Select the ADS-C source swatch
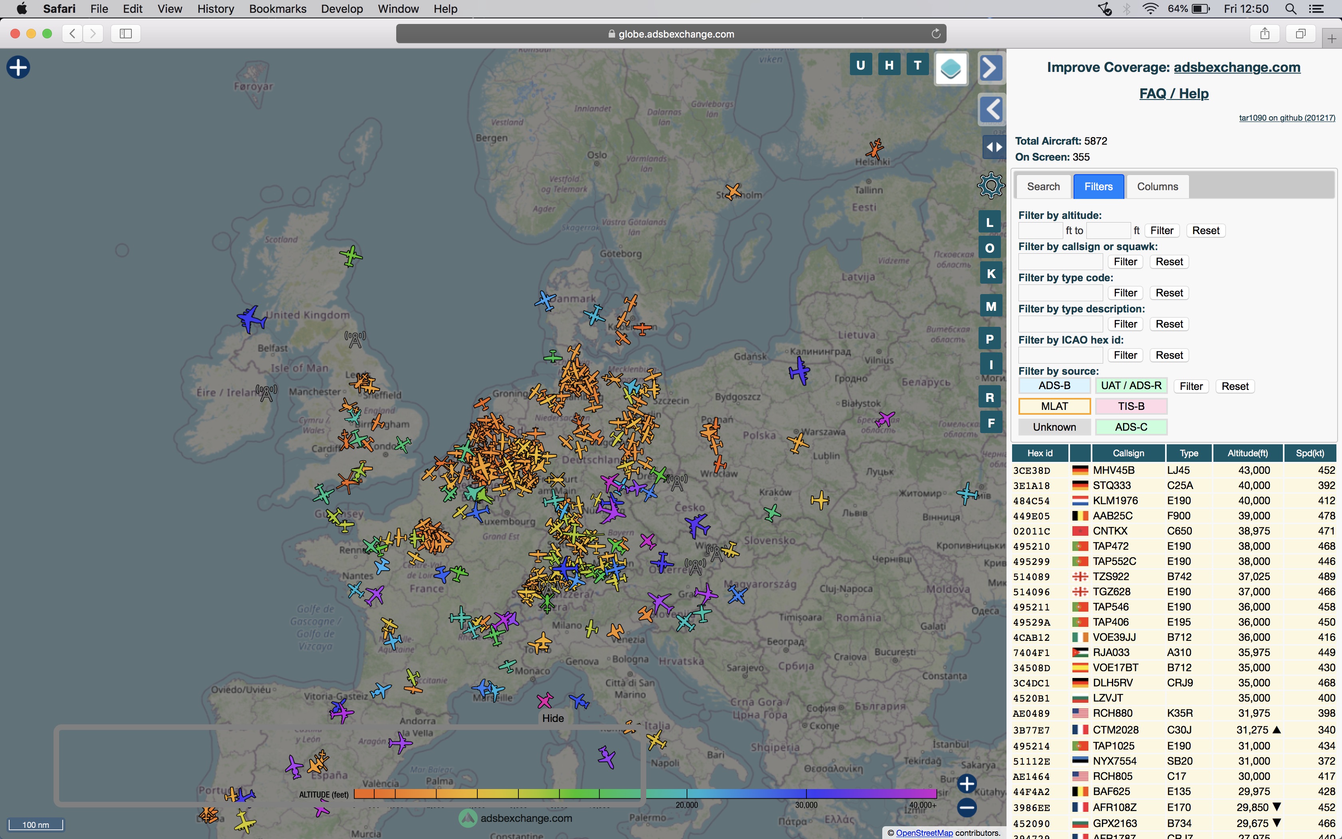 [1131, 427]
